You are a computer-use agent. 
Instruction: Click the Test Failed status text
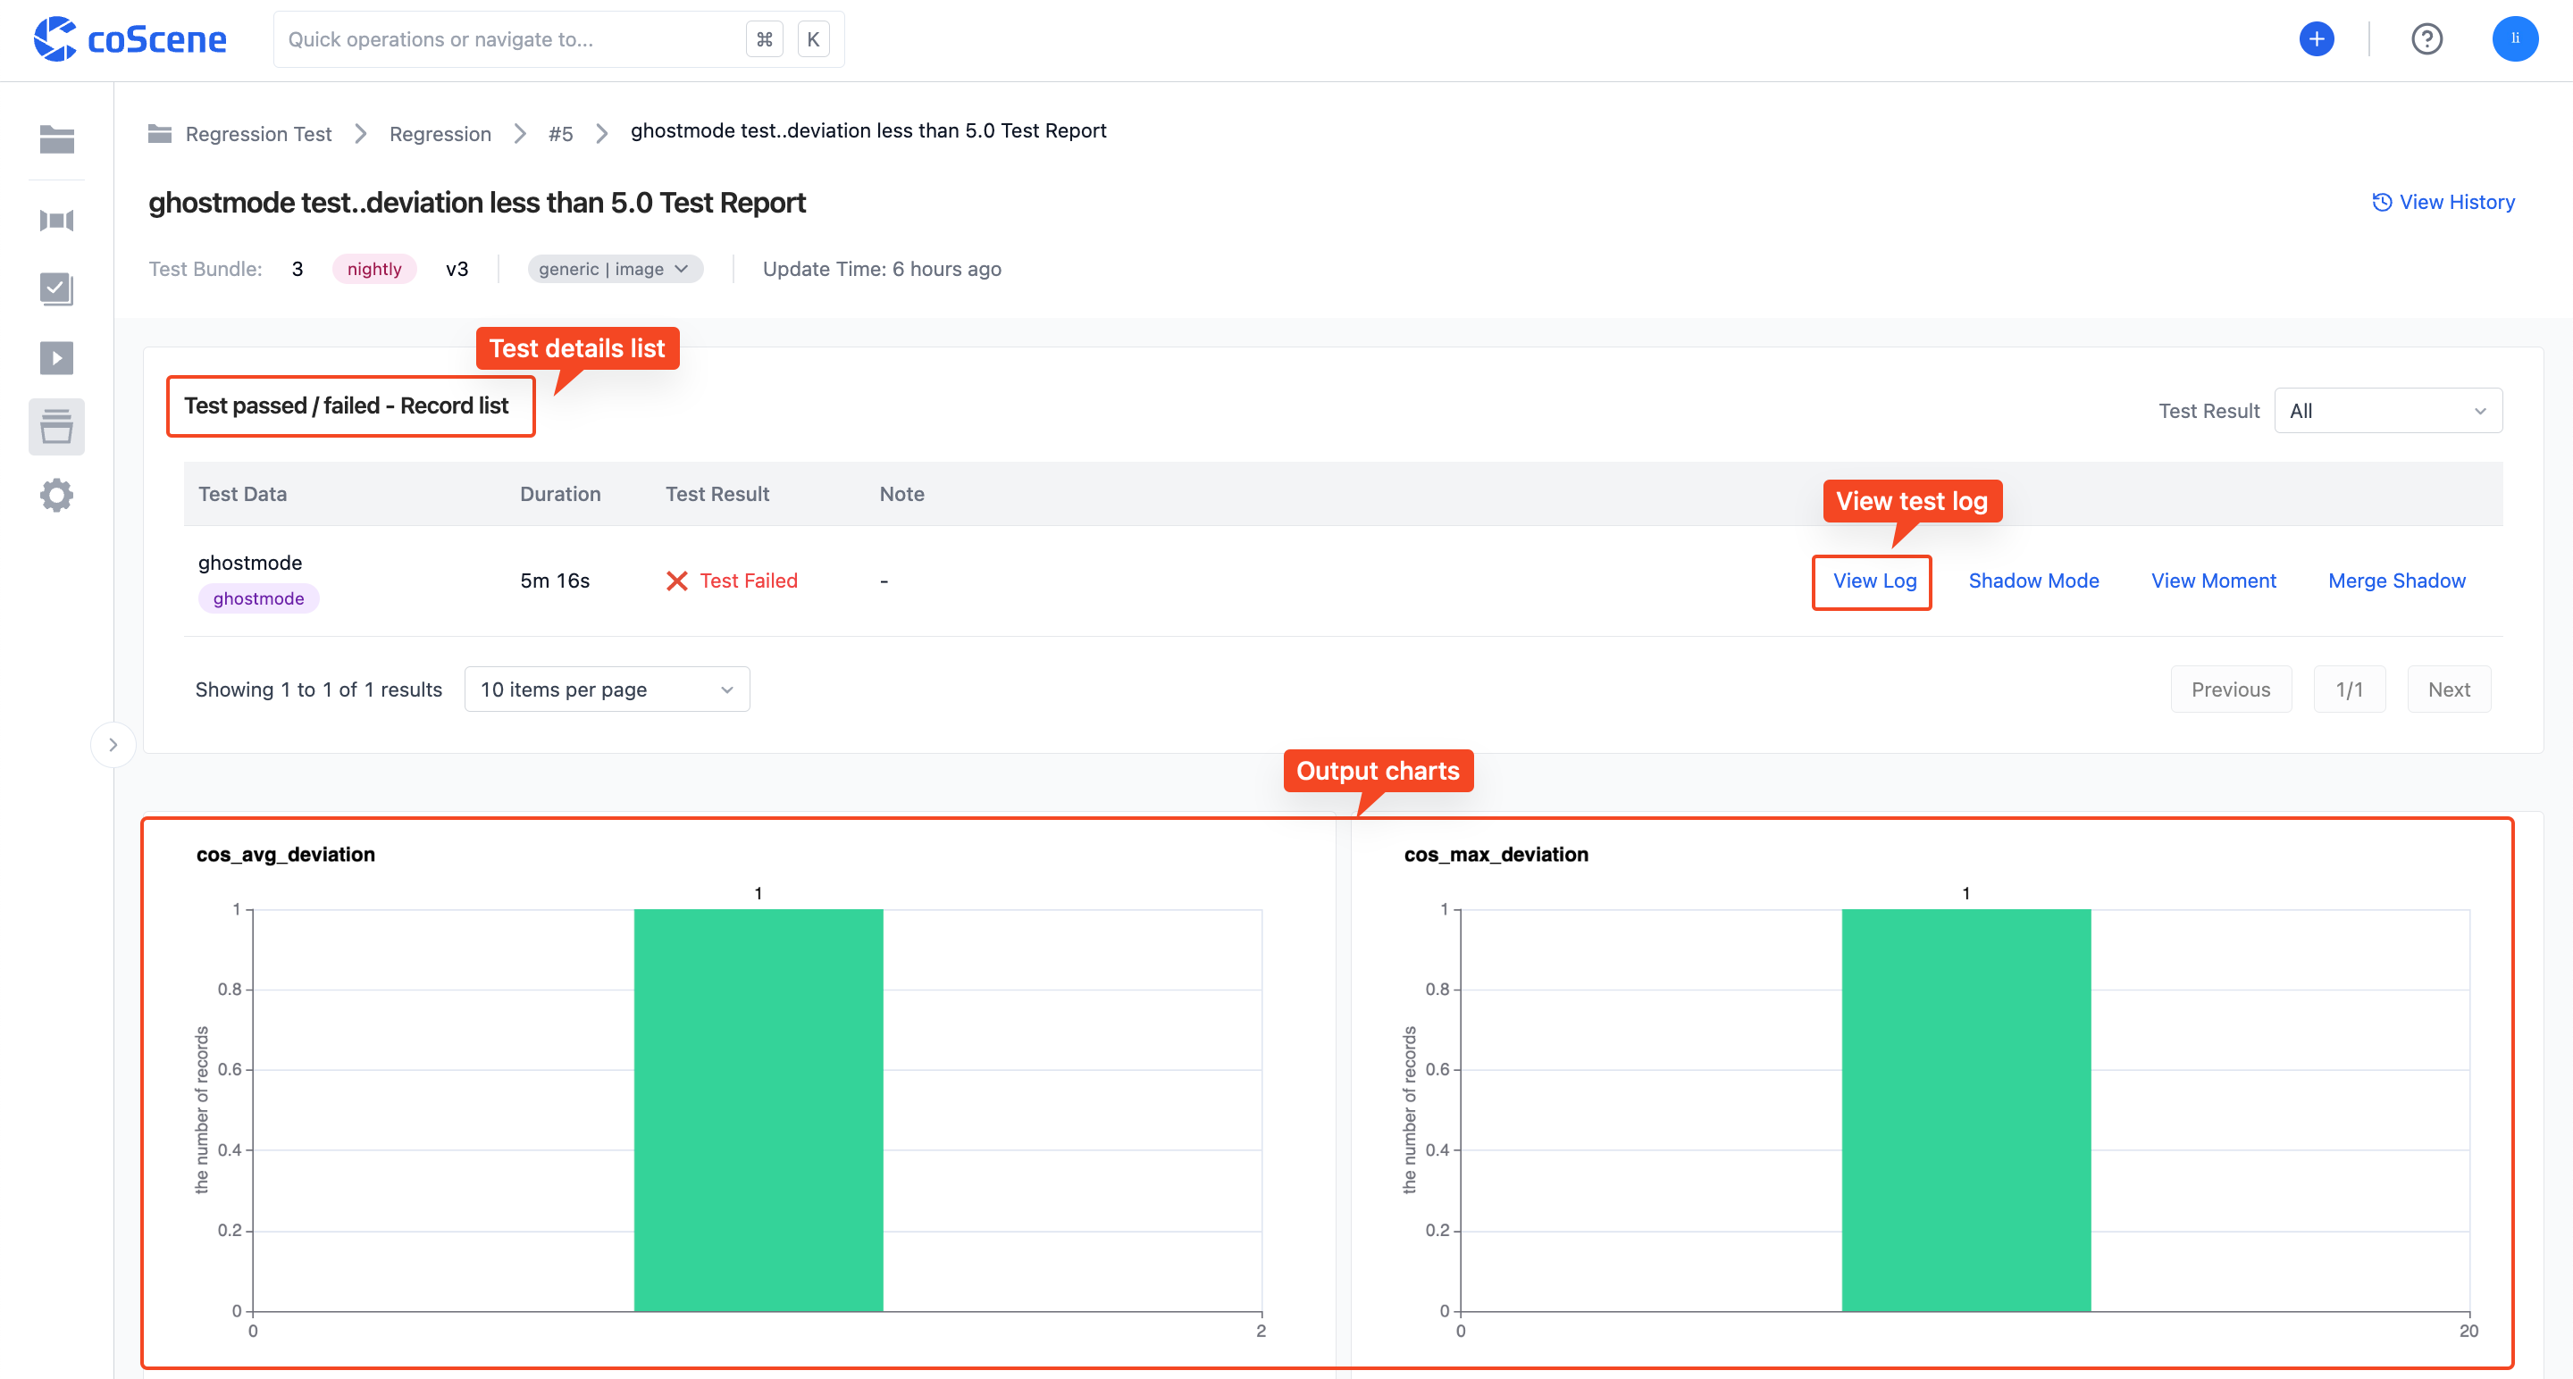[748, 581]
